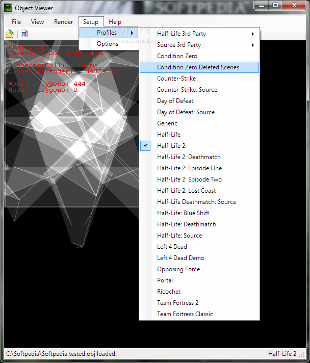Pick the Opposing Force profile

point(199,269)
